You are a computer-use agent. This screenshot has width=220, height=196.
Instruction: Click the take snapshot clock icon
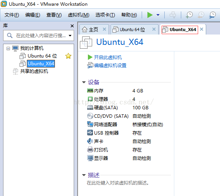(x=189, y=15)
